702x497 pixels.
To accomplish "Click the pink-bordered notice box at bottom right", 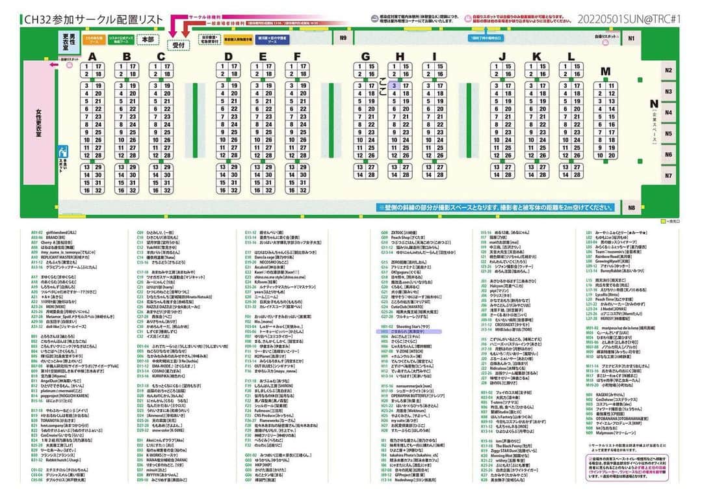I will 627,467.
